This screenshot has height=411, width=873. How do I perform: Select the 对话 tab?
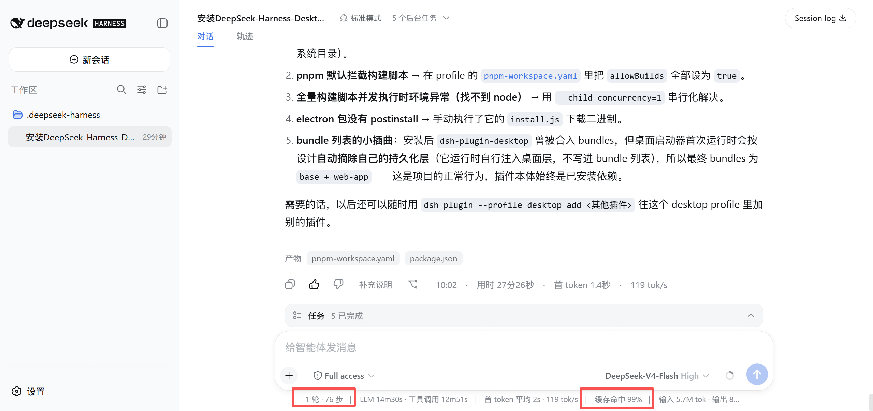point(205,36)
